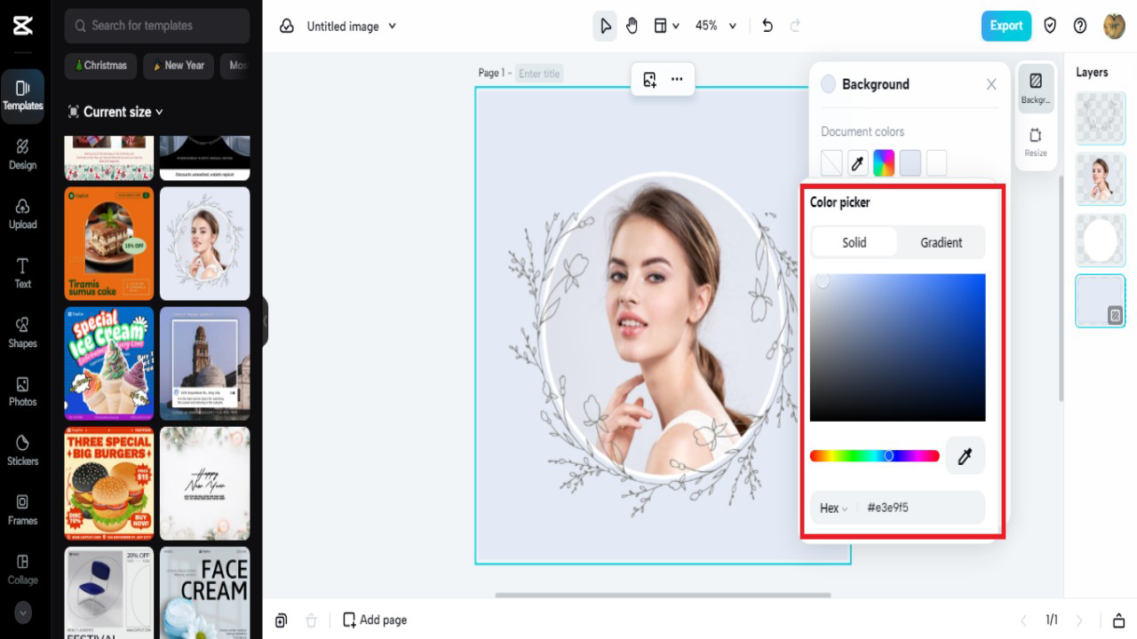Open the Hex color format dropdown
Screen dimensions: 1137x639
pyautogui.click(x=833, y=509)
